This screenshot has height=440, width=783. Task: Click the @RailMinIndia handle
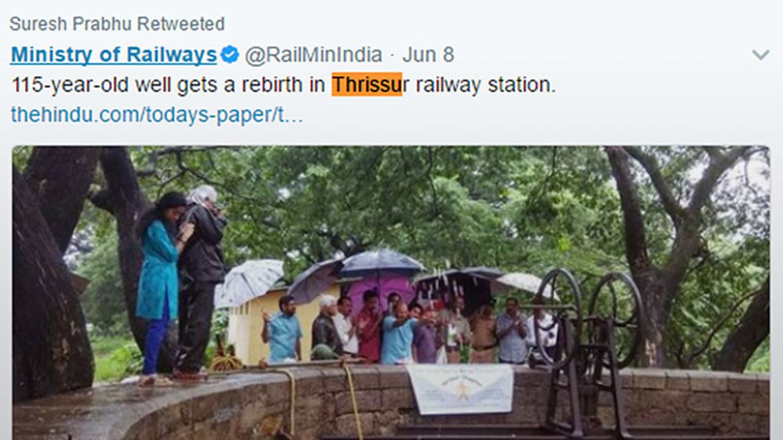tap(313, 55)
